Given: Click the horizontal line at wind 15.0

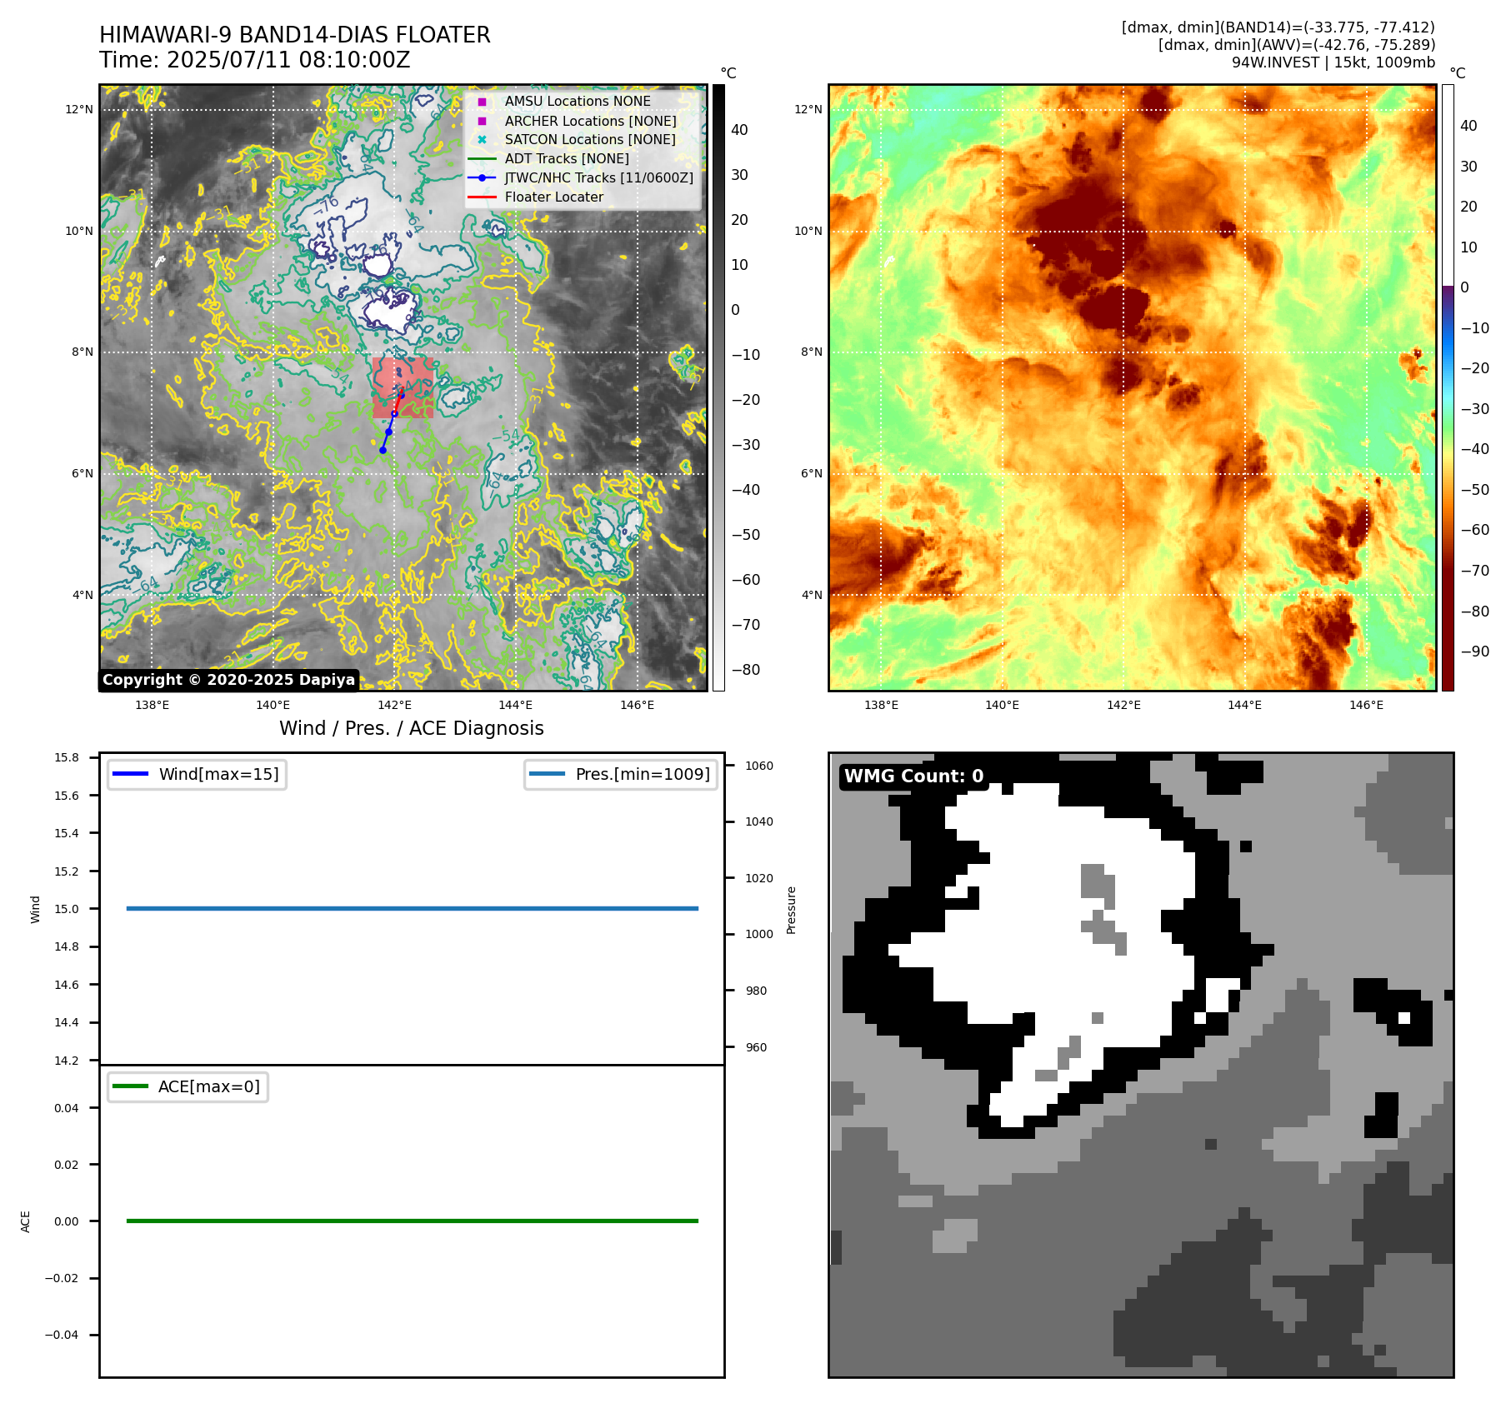Looking at the screenshot, I should coord(413,908).
